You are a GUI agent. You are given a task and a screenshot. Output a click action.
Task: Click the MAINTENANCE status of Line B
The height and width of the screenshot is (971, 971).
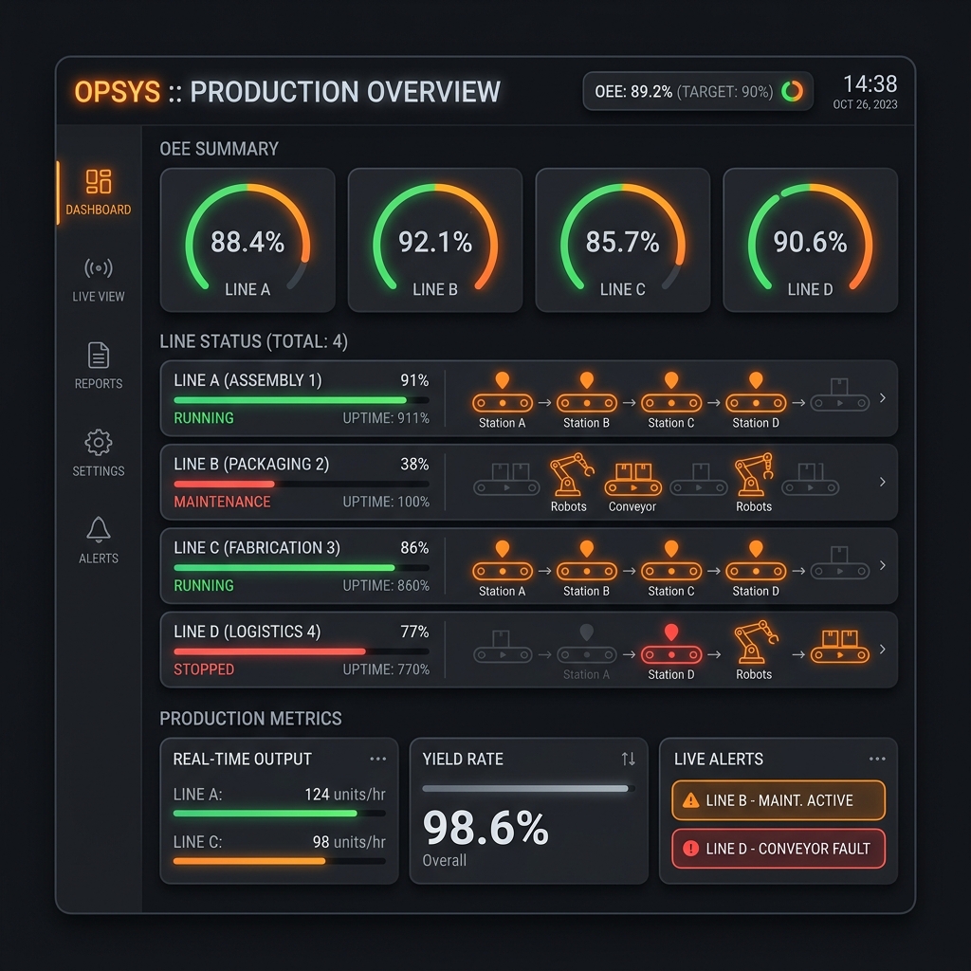(x=222, y=502)
